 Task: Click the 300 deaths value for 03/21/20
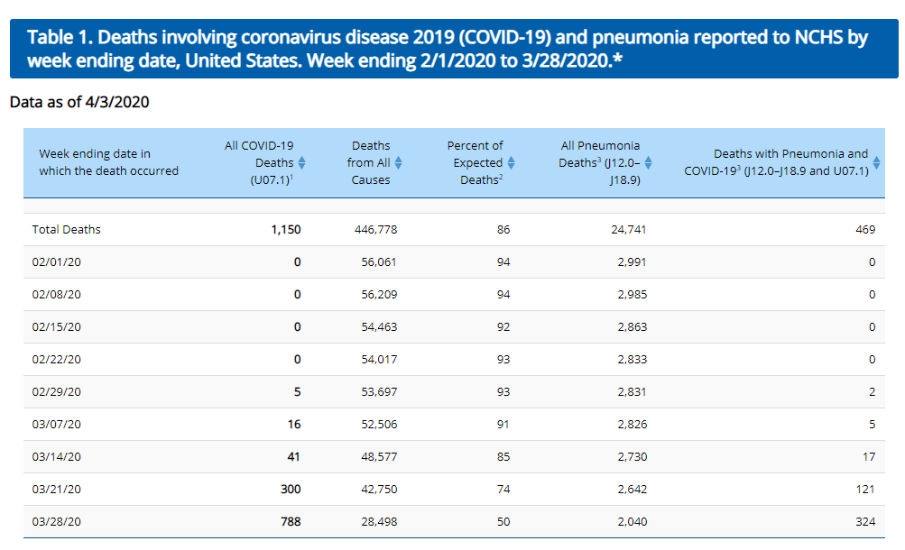click(x=291, y=489)
